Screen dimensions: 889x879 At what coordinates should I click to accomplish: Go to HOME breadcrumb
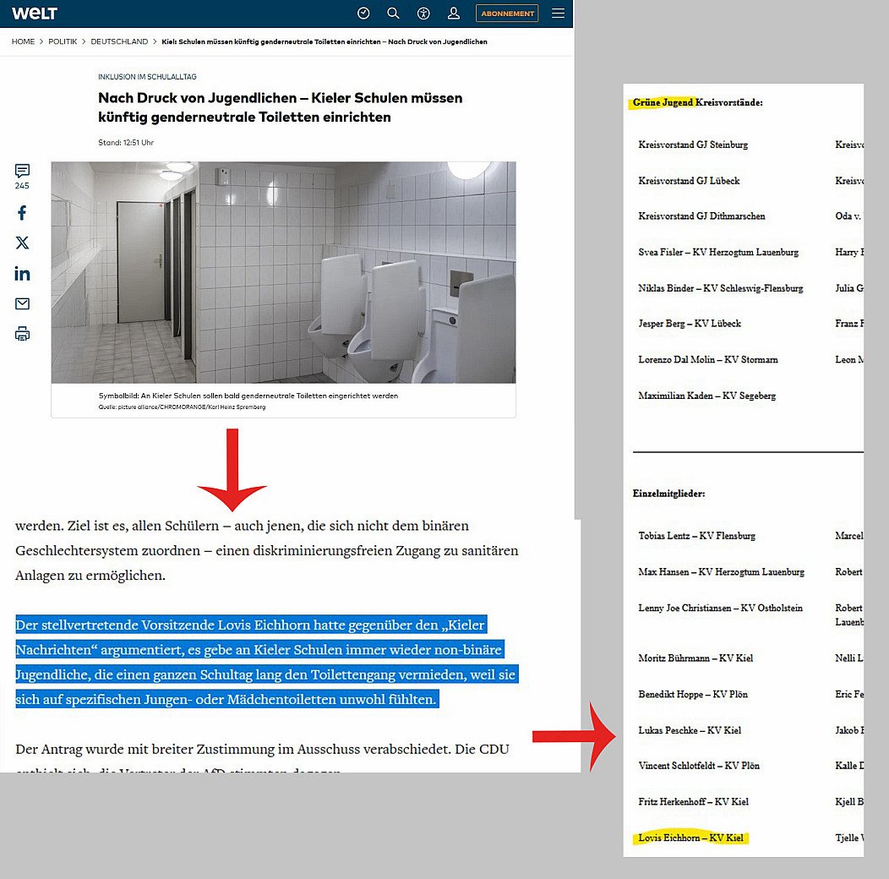23,41
